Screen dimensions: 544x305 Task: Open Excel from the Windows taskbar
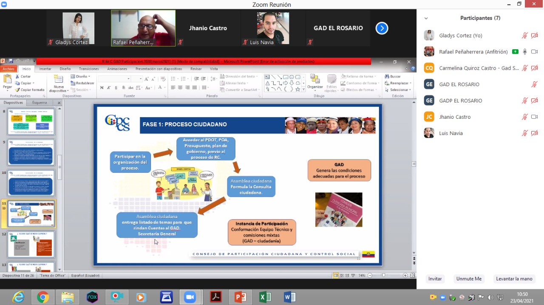(265, 297)
